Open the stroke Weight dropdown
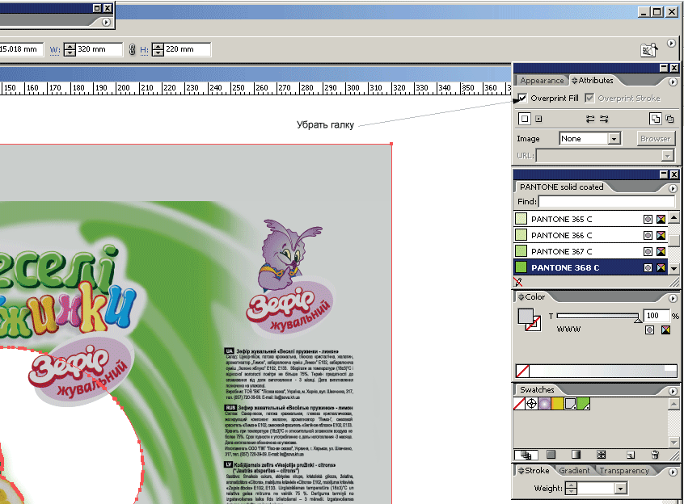Screen dimensions: 684x504 [620, 489]
